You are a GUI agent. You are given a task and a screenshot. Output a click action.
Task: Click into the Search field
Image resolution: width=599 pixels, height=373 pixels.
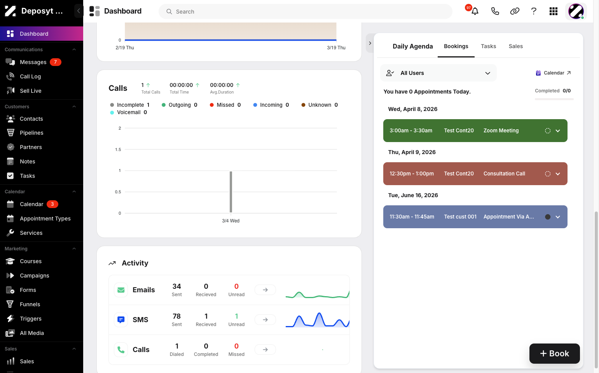(306, 12)
